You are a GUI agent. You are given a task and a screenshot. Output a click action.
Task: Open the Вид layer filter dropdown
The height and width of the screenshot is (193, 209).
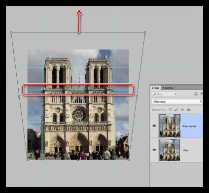tap(164, 94)
